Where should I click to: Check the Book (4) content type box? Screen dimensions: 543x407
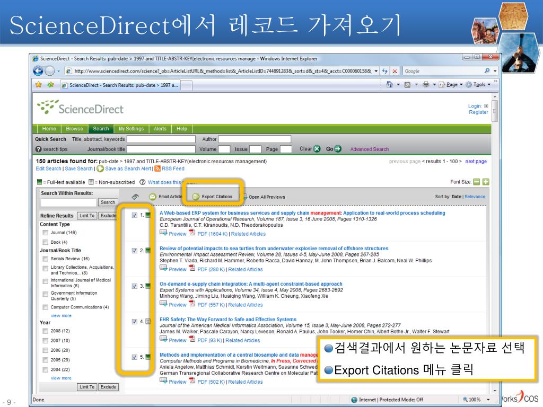pos(45,242)
